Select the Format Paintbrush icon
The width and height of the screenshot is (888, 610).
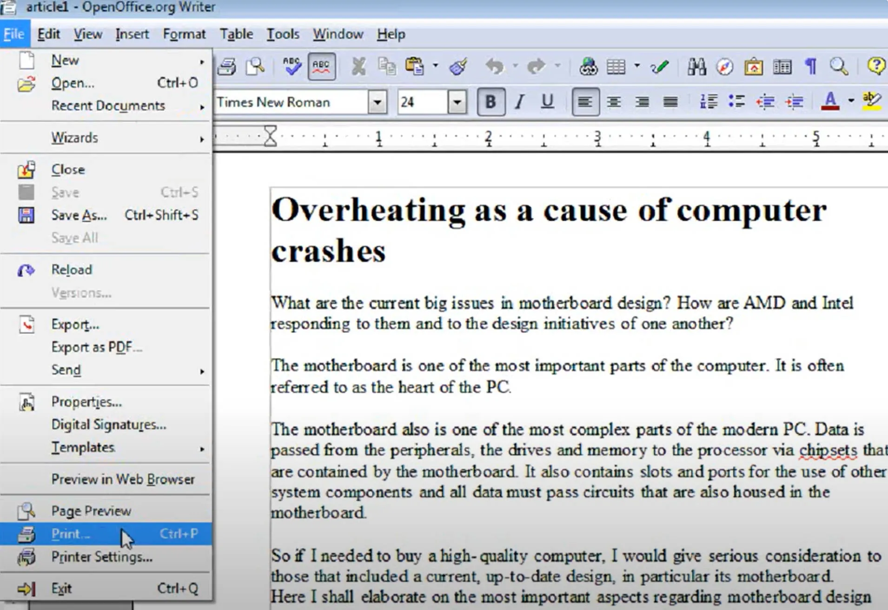(x=458, y=66)
